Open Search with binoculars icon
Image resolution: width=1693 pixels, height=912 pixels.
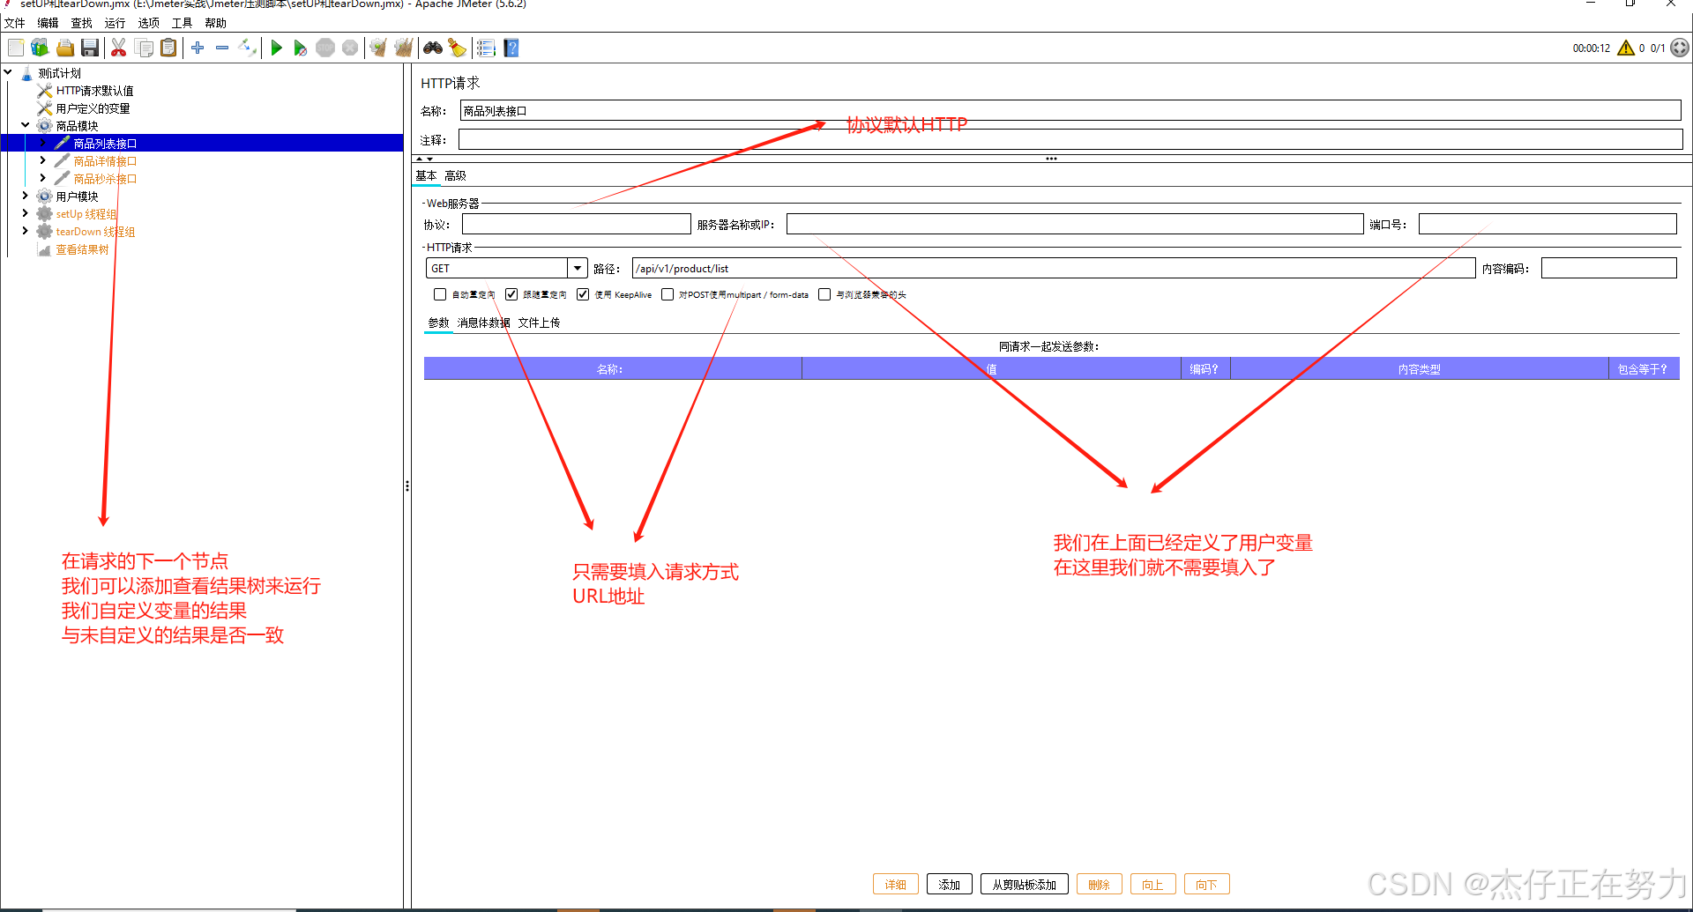[x=432, y=48]
